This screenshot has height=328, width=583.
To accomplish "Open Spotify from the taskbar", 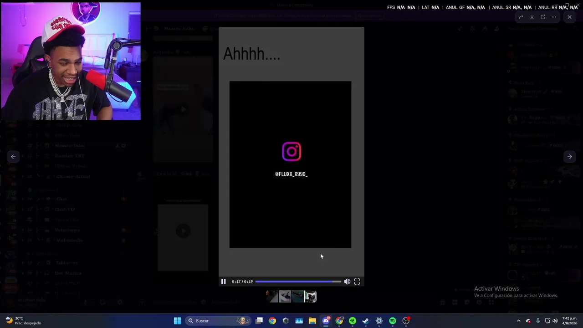I will pyautogui.click(x=393, y=321).
